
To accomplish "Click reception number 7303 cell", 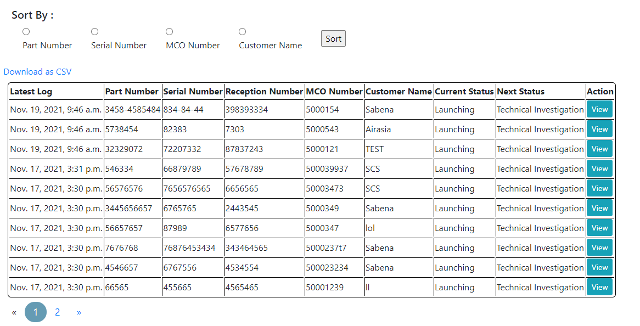I will point(265,130).
